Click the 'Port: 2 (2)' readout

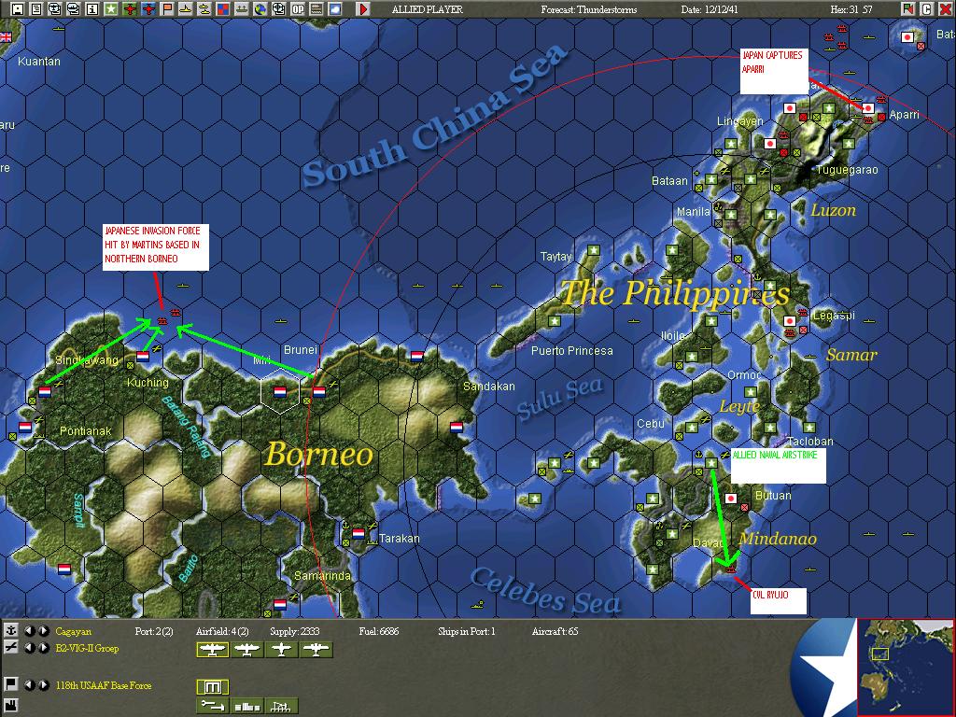tap(154, 631)
